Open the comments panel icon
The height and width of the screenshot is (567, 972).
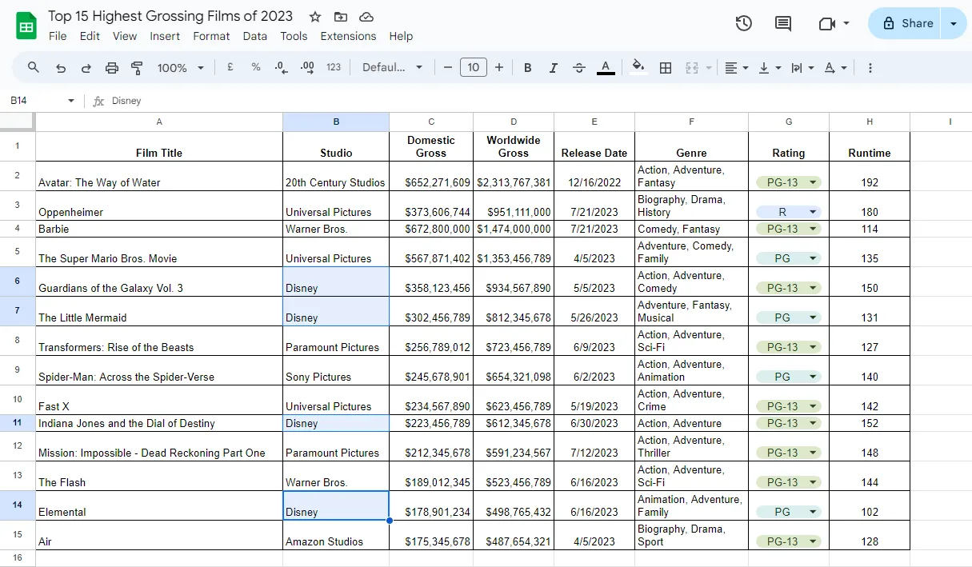783,23
